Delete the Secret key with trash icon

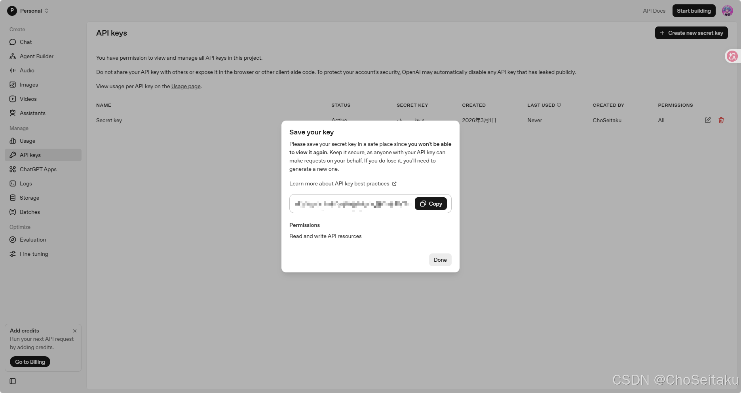[721, 120]
